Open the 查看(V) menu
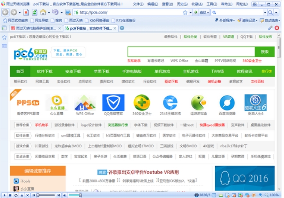This screenshot has height=198, width=284. (x=167, y=4)
